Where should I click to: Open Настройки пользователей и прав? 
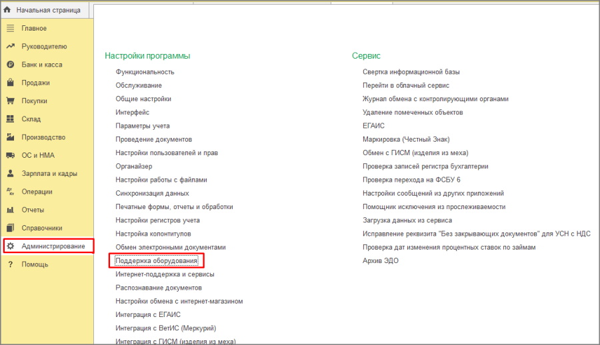click(167, 153)
